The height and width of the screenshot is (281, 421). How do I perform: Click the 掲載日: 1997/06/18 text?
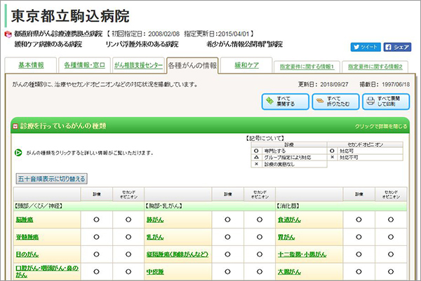point(385,85)
